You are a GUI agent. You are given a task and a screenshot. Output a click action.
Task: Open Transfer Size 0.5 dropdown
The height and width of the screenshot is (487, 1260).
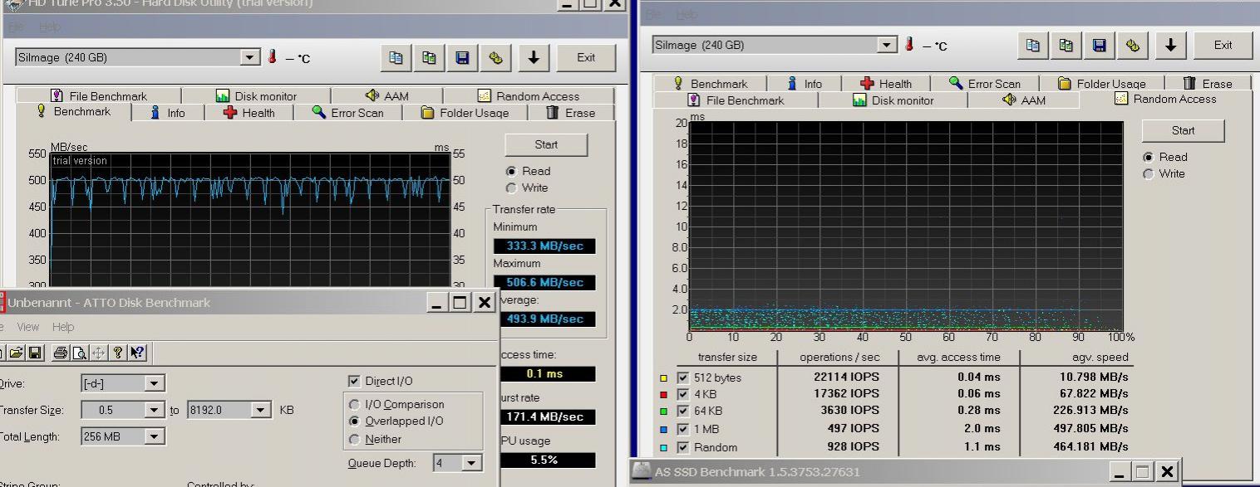[x=154, y=410]
